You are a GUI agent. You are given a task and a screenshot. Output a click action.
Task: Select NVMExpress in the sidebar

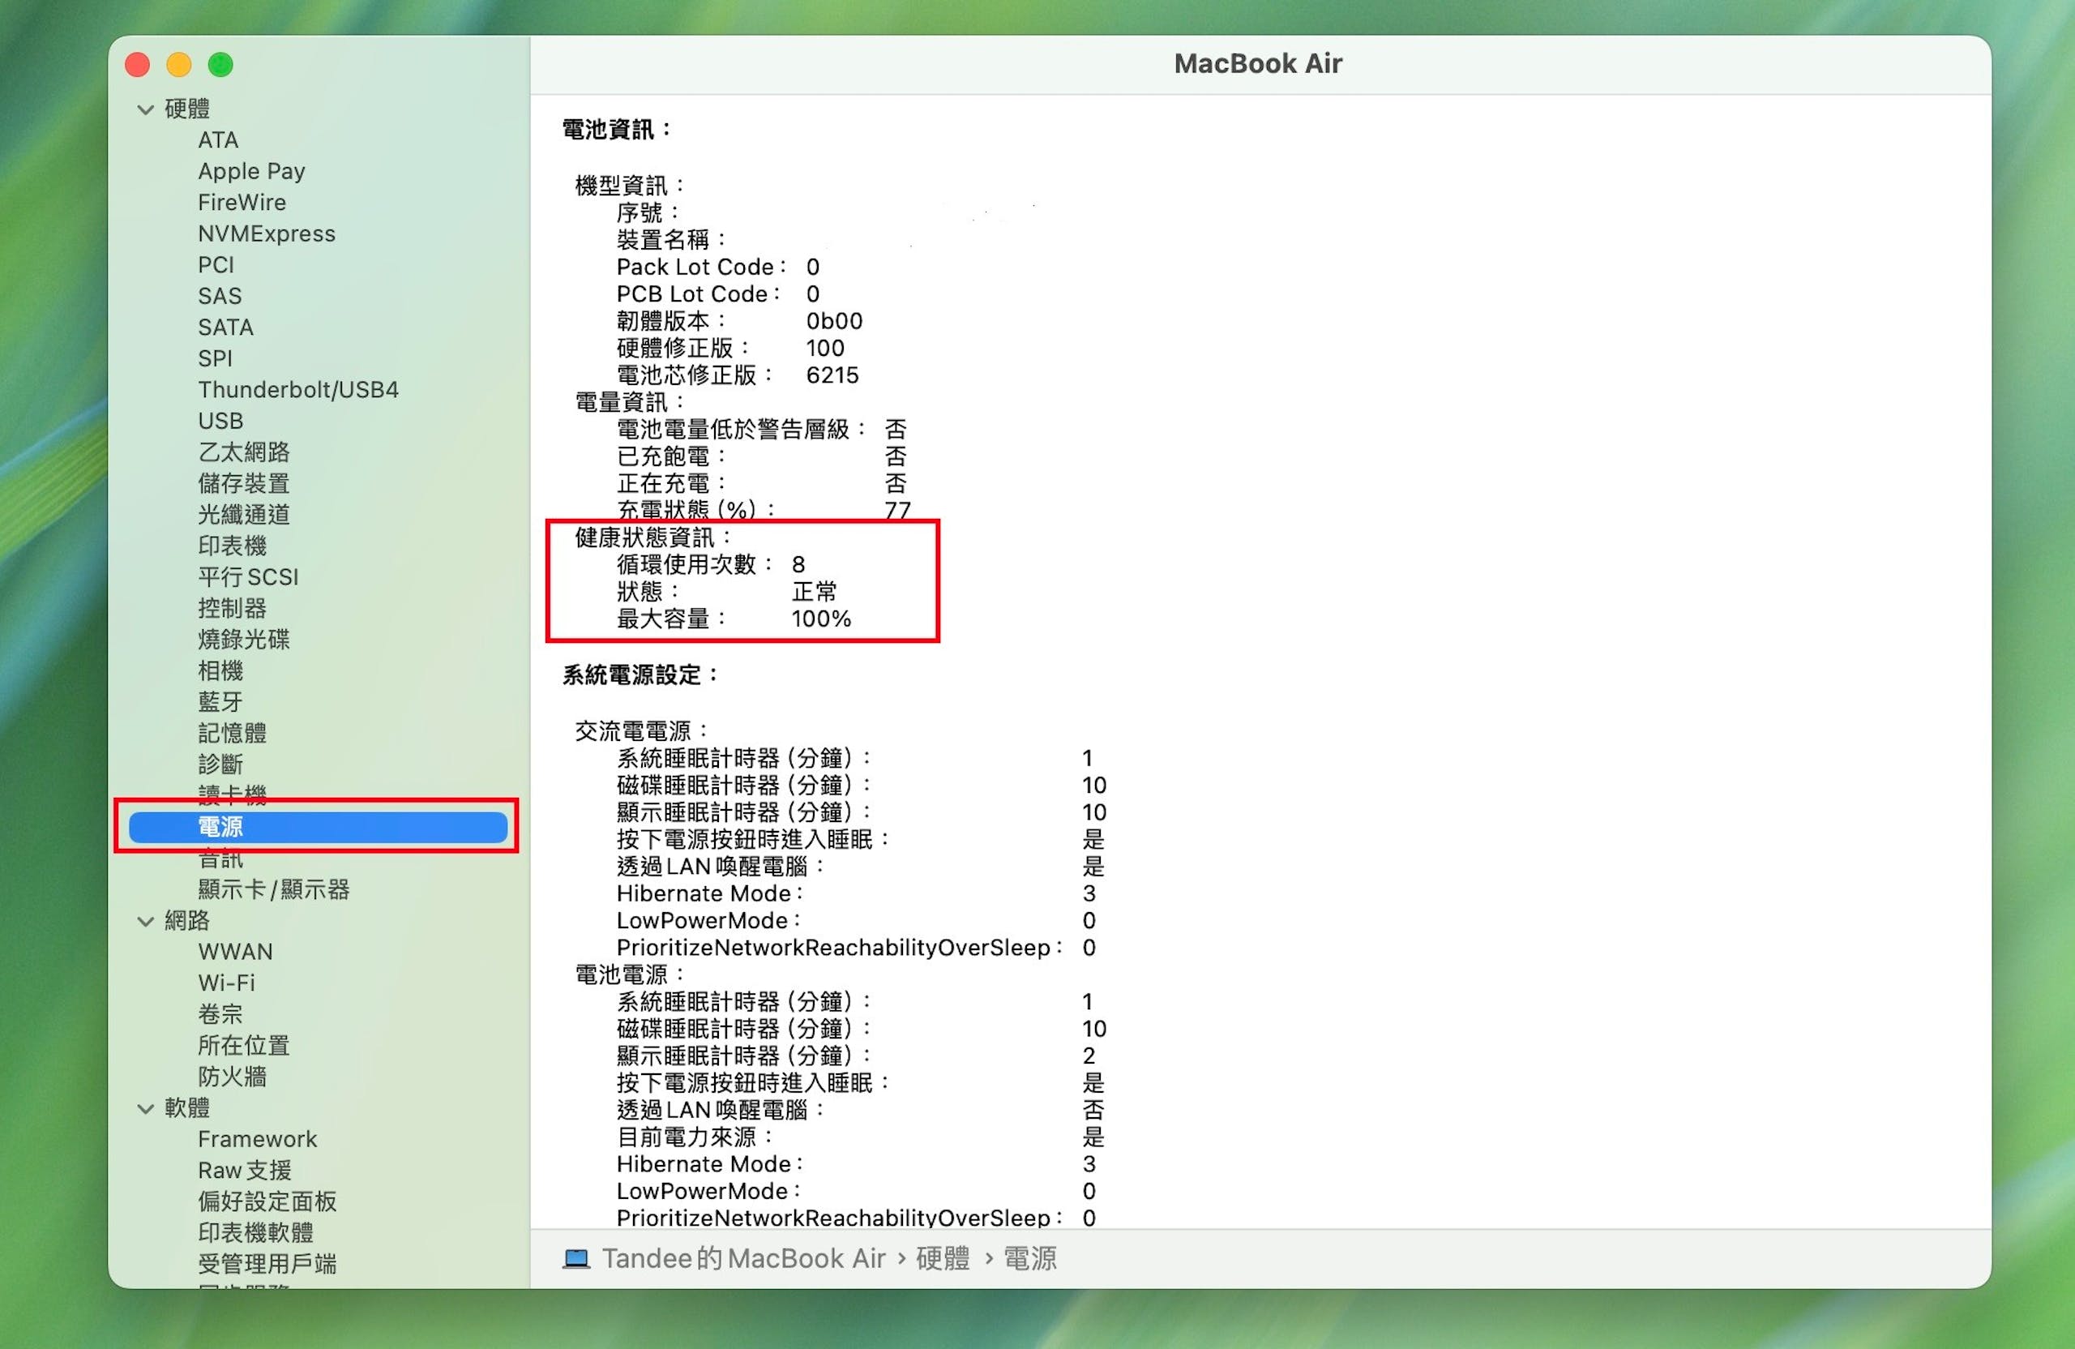point(266,233)
